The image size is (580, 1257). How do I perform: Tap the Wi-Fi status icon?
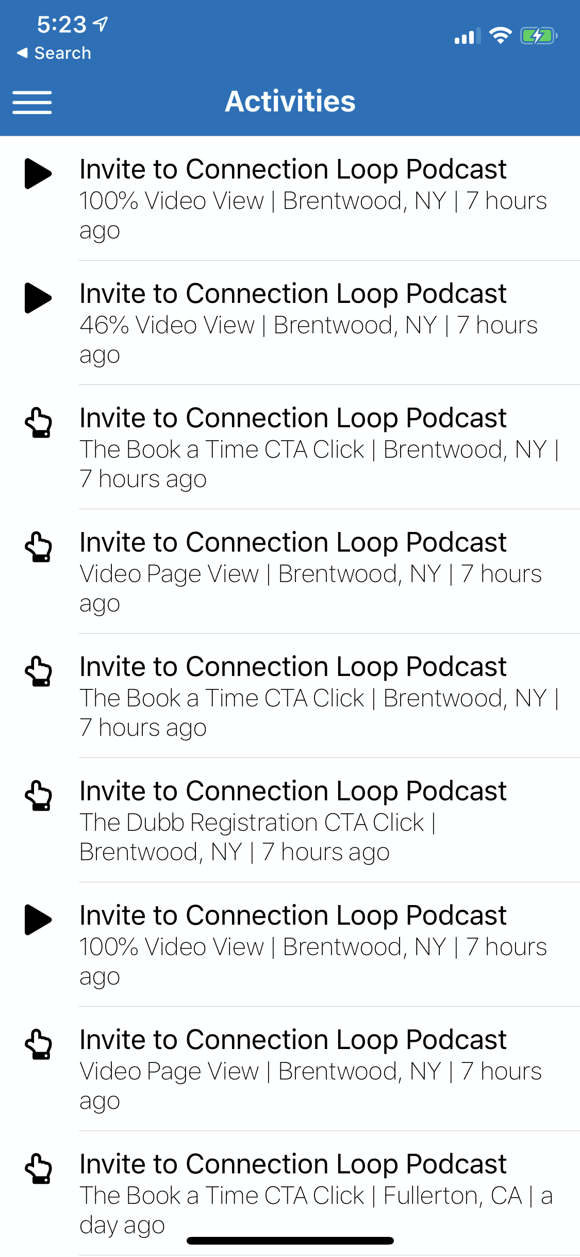(x=500, y=36)
